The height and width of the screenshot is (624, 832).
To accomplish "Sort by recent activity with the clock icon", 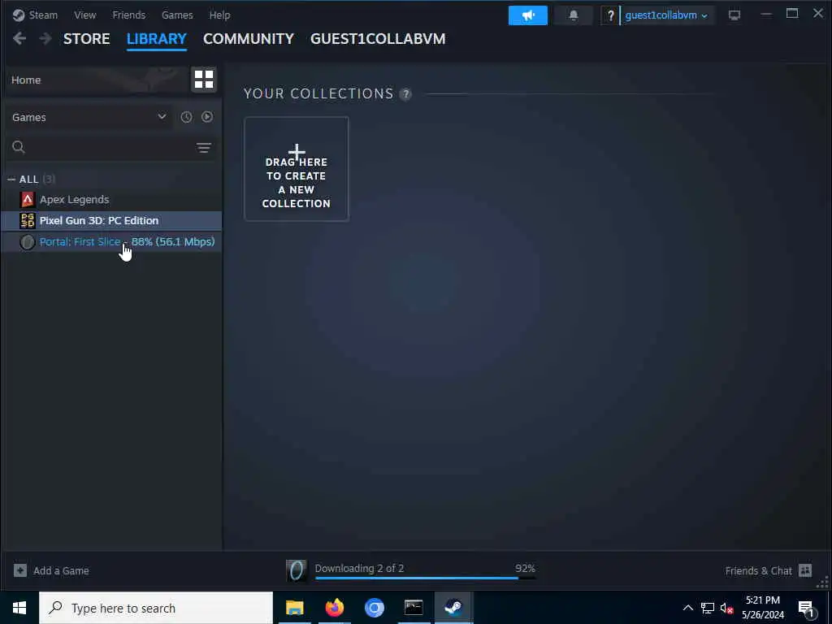I will click(x=186, y=117).
